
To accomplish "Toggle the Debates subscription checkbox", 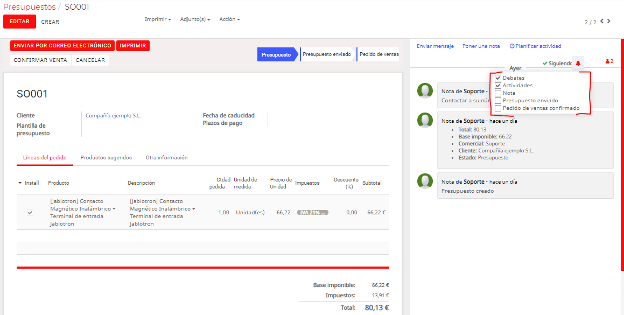I will (x=498, y=78).
